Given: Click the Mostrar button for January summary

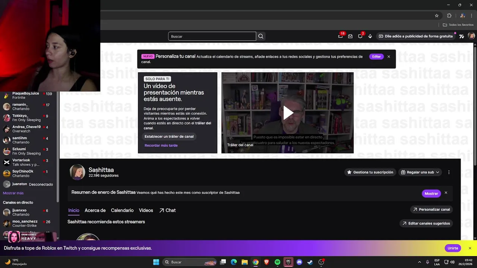Looking at the screenshot, I should pyautogui.click(x=431, y=194).
